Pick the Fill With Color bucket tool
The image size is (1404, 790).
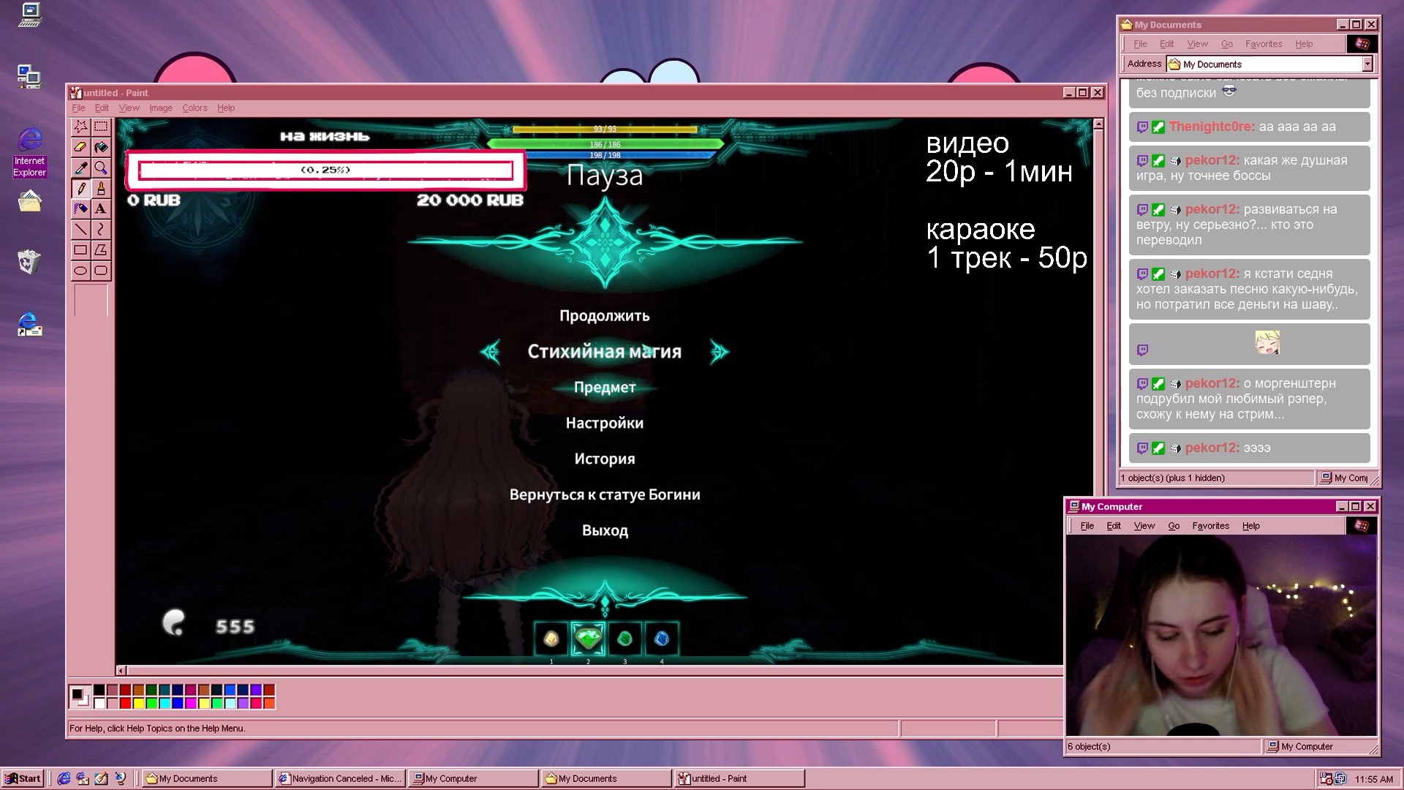coord(101,147)
